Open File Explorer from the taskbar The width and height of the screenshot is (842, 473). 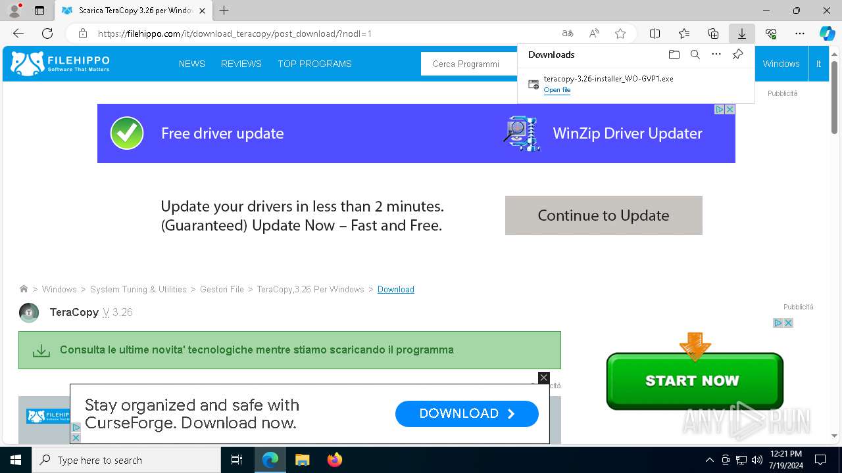tap(302, 460)
